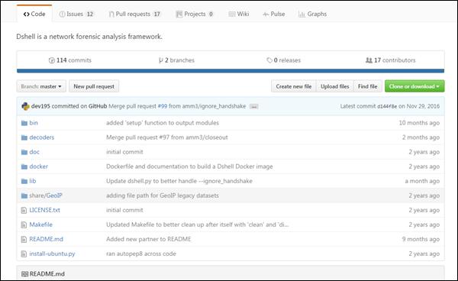View the 0 releases link

[x=283, y=60]
